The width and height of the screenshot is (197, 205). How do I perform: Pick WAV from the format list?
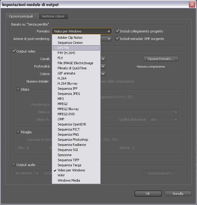pos(76,175)
